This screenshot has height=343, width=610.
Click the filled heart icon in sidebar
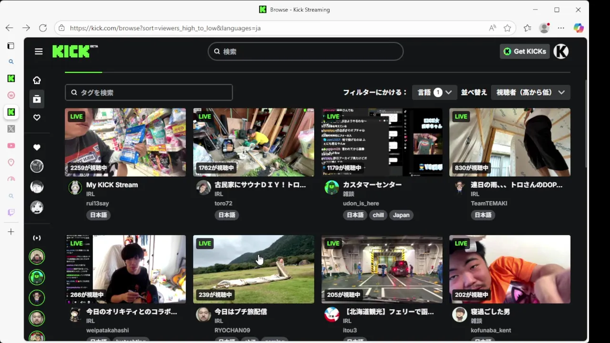point(37,147)
